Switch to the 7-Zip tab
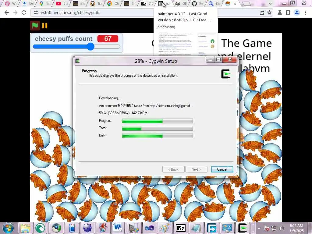 [x=147, y=3]
